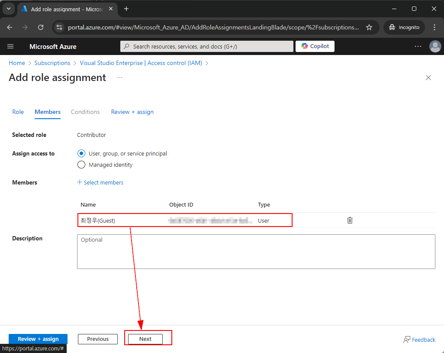Reload the page

point(41,27)
